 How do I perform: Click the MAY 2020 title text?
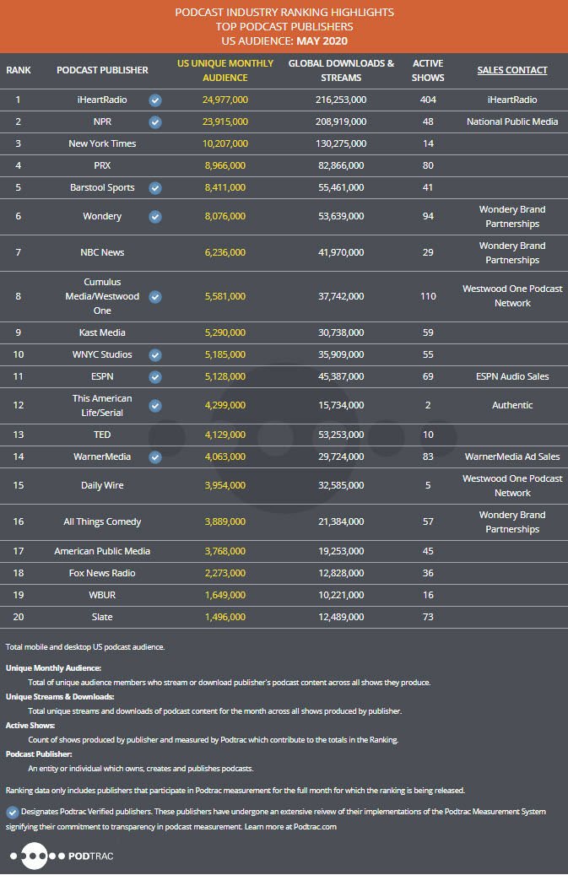[322, 41]
